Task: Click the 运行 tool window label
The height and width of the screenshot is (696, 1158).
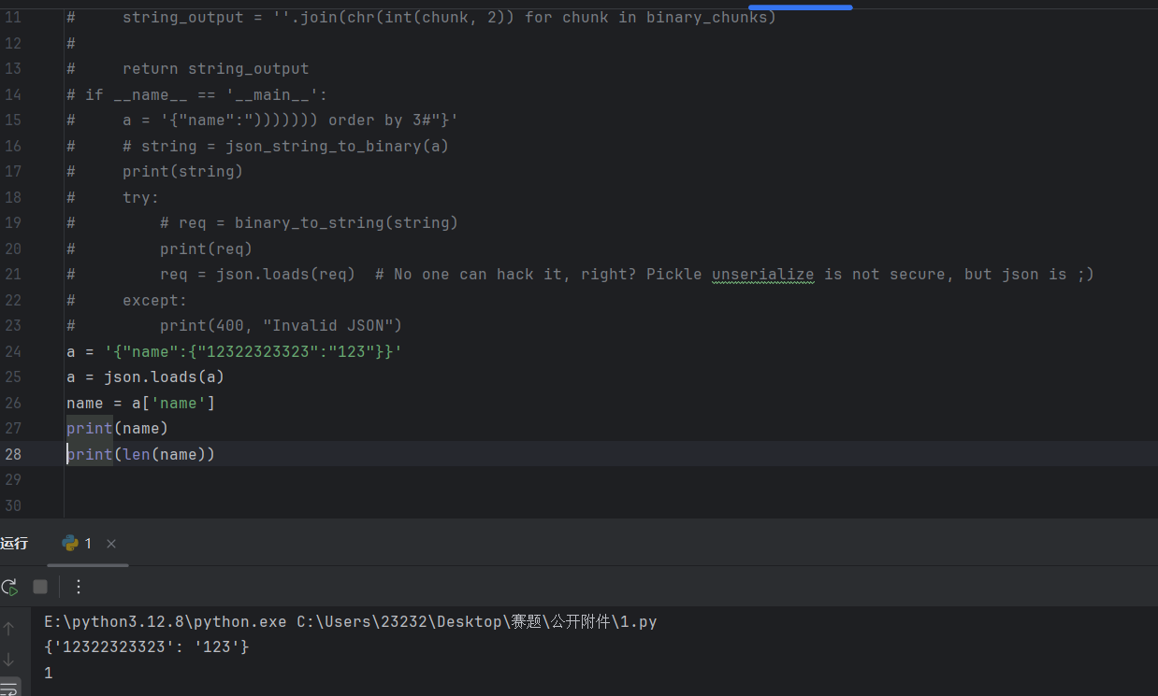Action: pos(15,544)
